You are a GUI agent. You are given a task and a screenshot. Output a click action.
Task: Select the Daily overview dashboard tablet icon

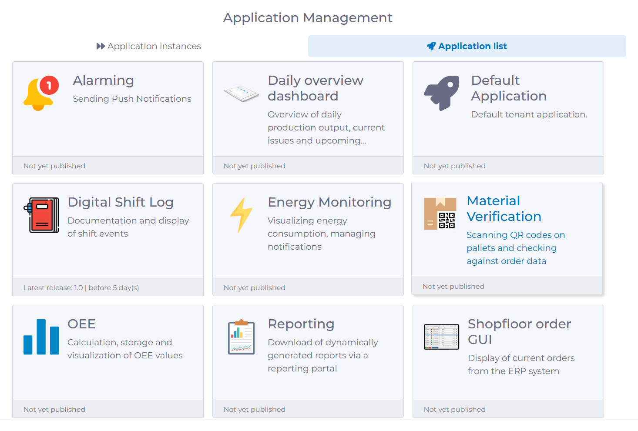click(x=241, y=93)
